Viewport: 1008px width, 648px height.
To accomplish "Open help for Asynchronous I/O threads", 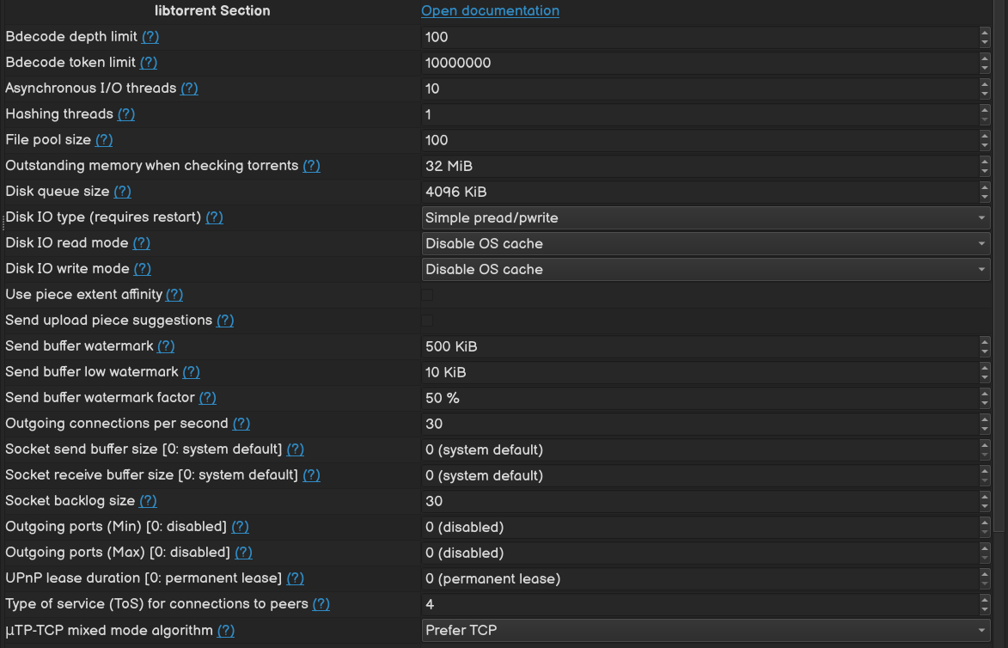I will click(x=190, y=88).
